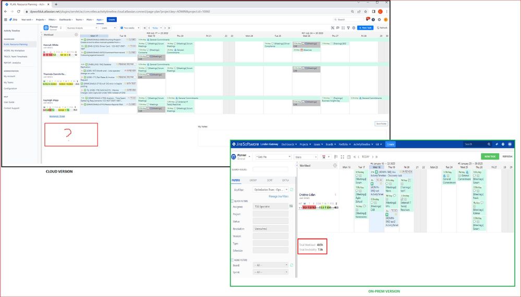Click on-prem REFRESH button
This screenshot has height=297, width=521.
(x=507, y=157)
